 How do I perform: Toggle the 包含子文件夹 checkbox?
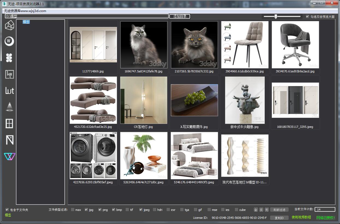[x=7, y=210]
